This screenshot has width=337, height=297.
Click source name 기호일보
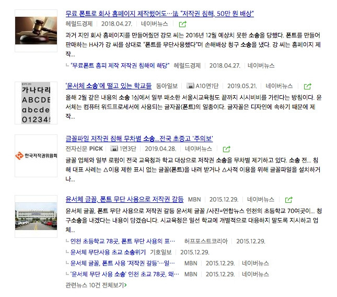pyautogui.click(x=160, y=252)
